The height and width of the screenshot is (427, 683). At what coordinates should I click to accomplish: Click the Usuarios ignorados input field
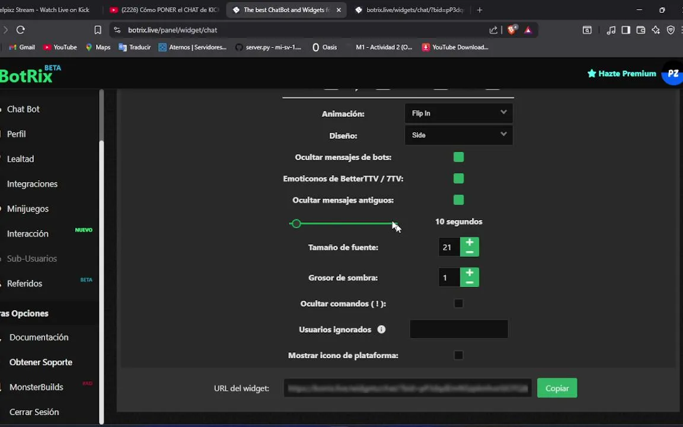[459, 329]
